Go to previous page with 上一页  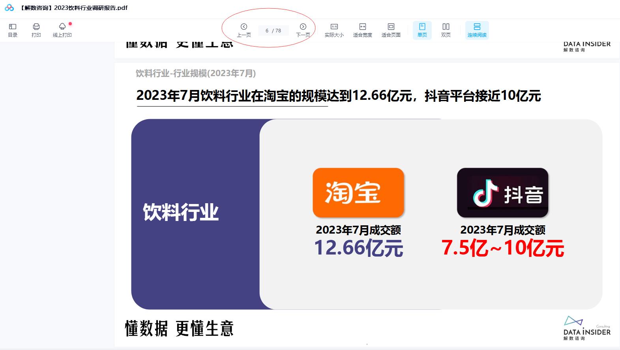(244, 30)
